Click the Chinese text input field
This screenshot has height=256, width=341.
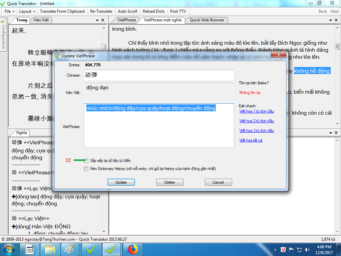point(159,75)
